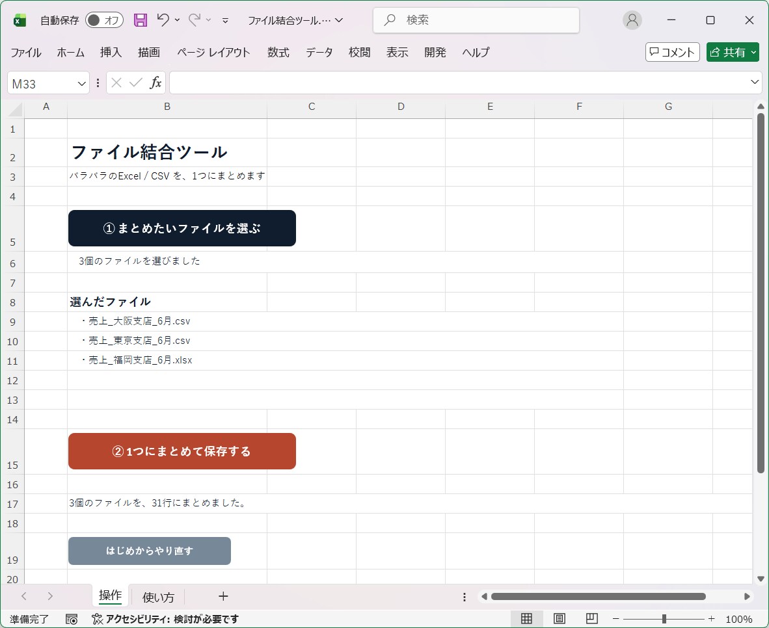
Task: Select column F header
Action: 579,107
